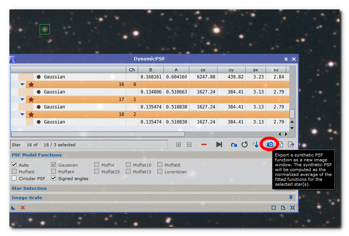
Task: Click the square browse documentation icon
Action: [x=273, y=208]
